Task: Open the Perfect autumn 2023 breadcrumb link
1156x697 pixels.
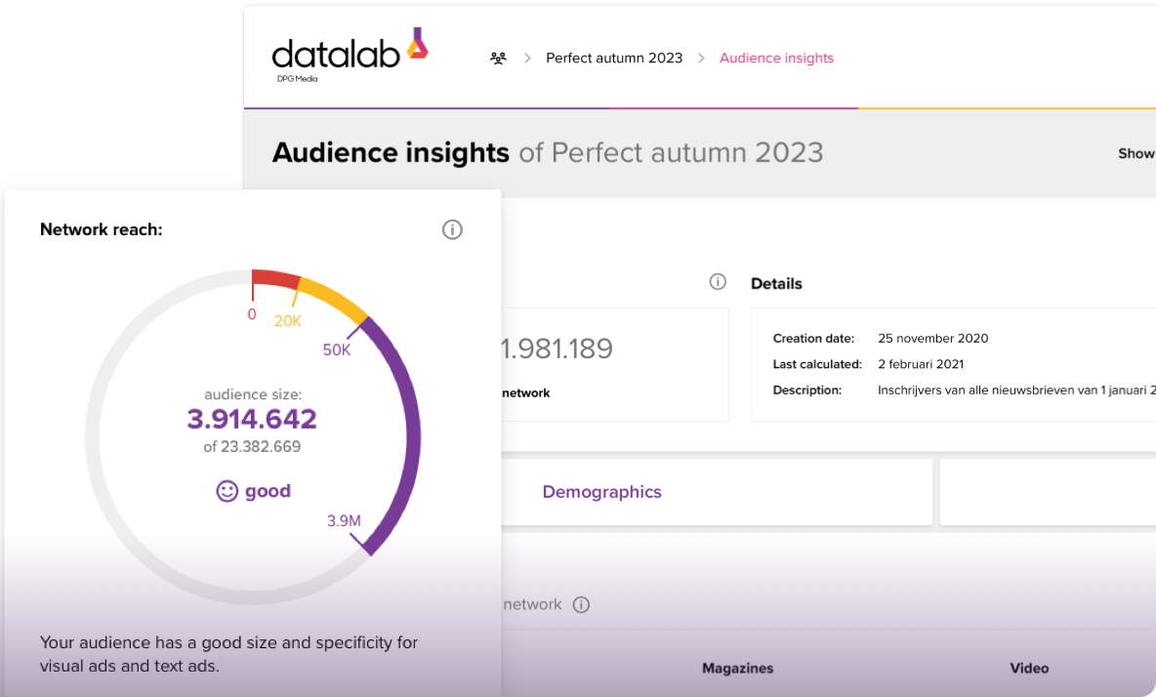Action: coord(614,58)
